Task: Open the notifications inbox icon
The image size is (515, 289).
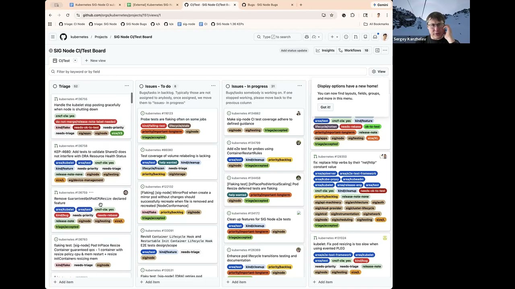Action: pyautogui.click(x=375, y=37)
